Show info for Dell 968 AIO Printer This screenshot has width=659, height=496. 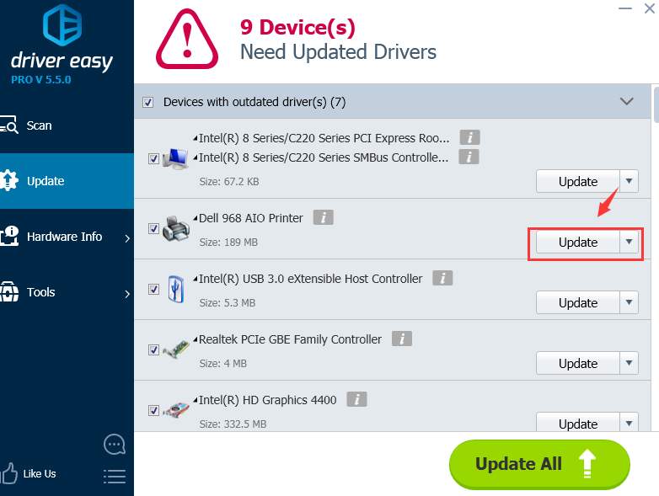[324, 217]
